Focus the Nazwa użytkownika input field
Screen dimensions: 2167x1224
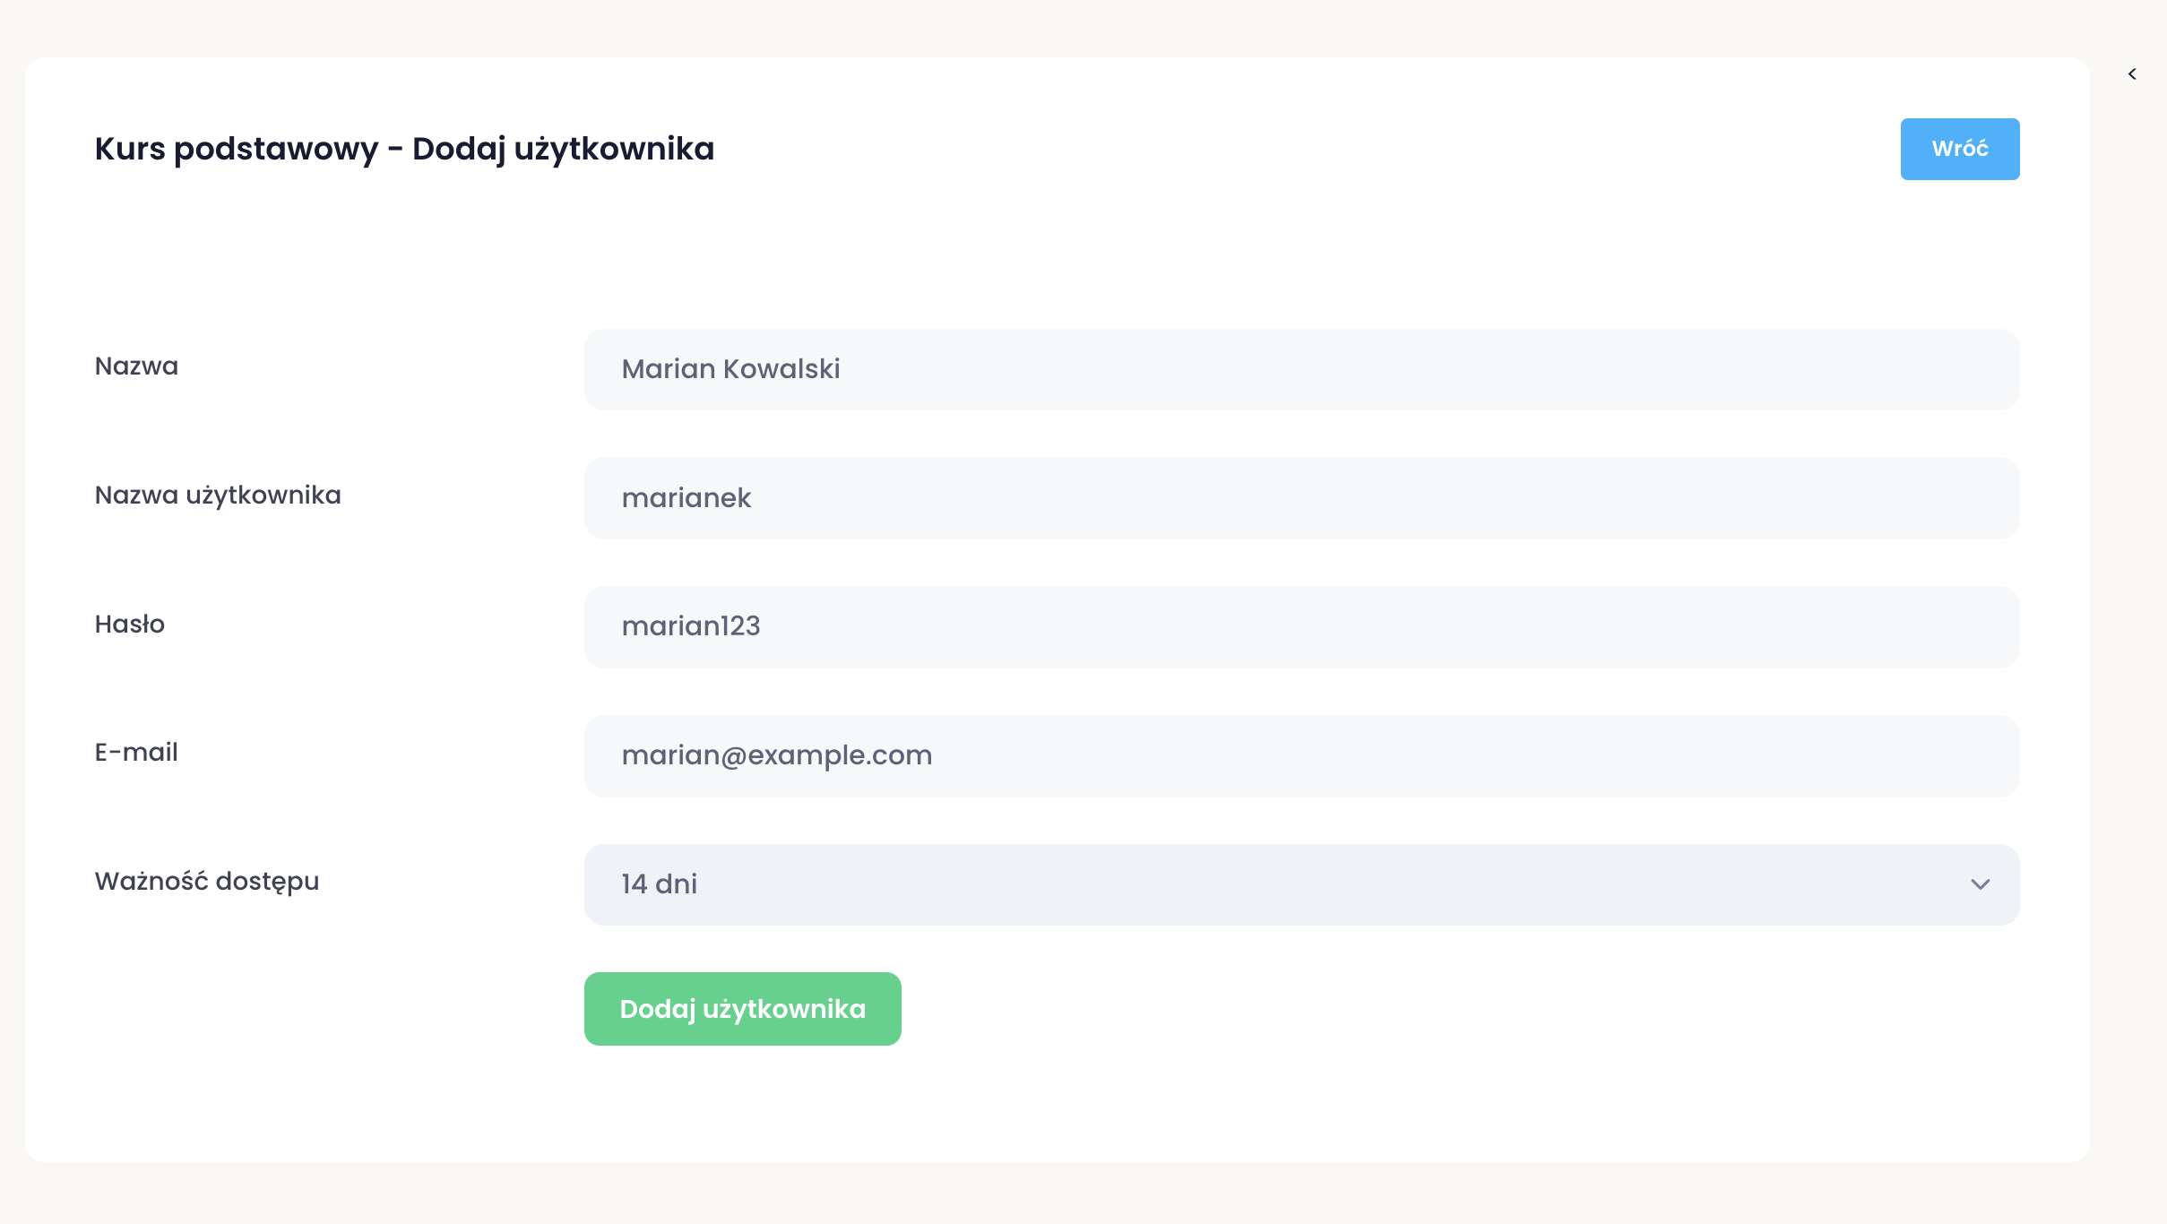pyautogui.click(x=1300, y=498)
